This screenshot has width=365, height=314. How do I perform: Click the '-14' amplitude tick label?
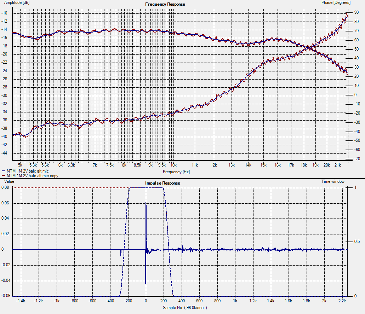(4, 29)
